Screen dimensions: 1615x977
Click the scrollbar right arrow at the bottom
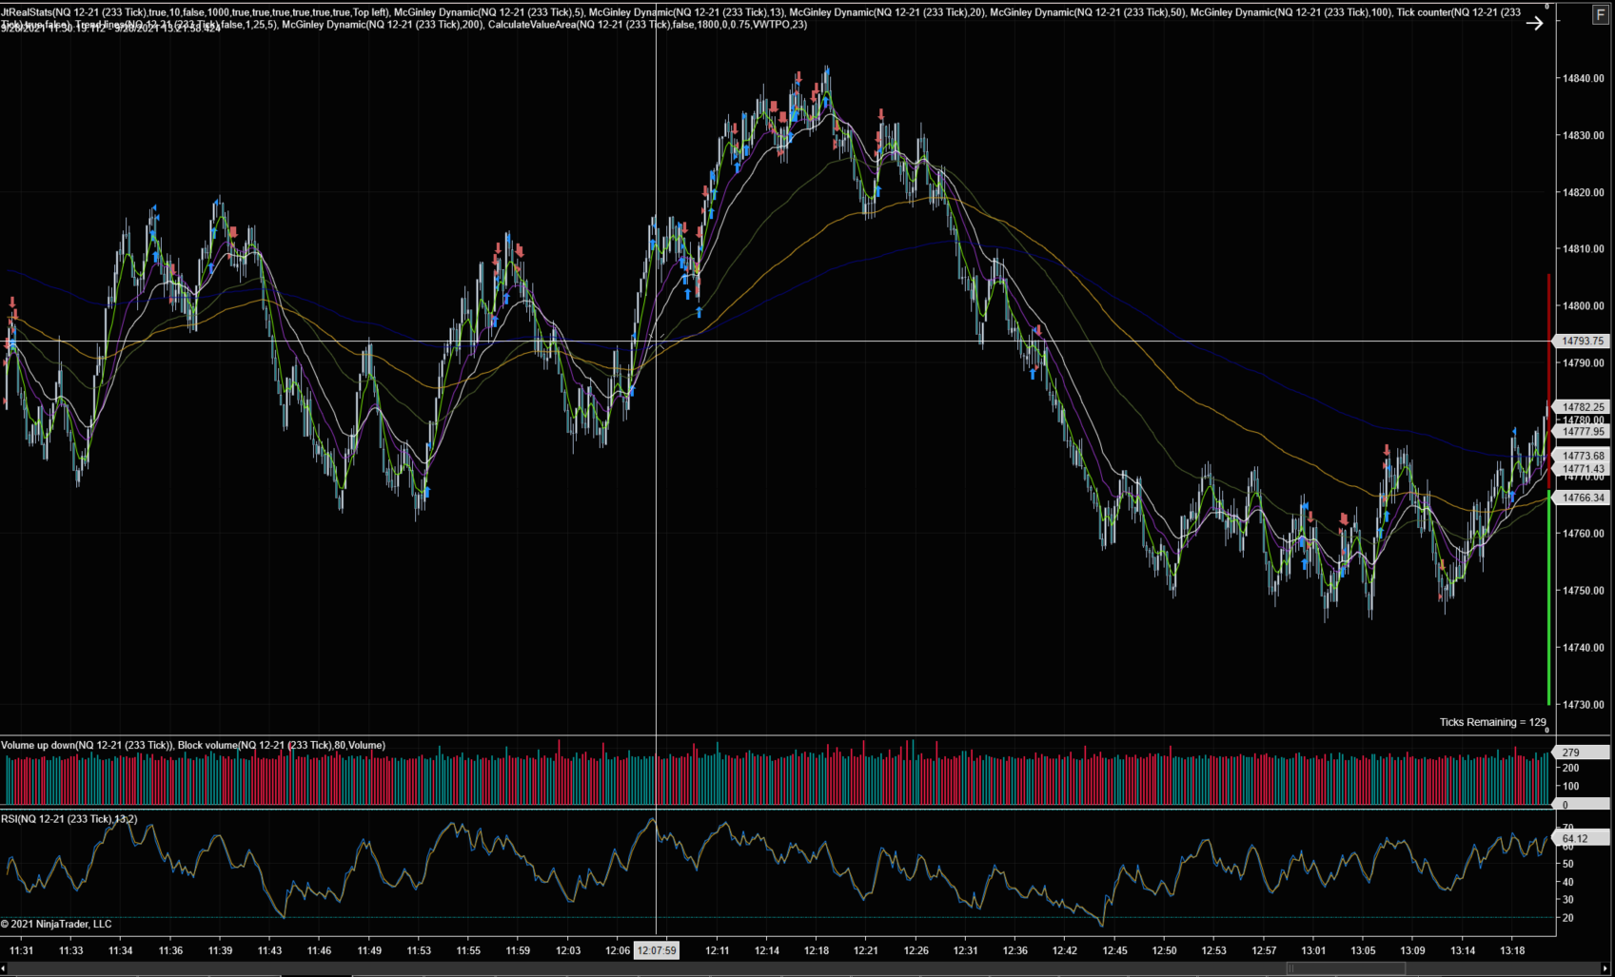point(1606,968)
